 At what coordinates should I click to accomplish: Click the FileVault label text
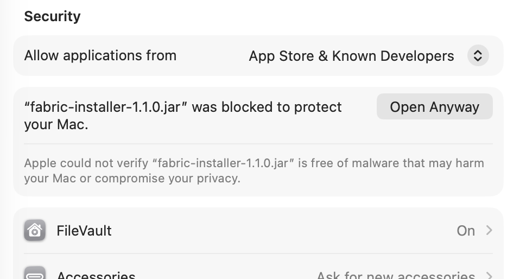pos(84,231)
